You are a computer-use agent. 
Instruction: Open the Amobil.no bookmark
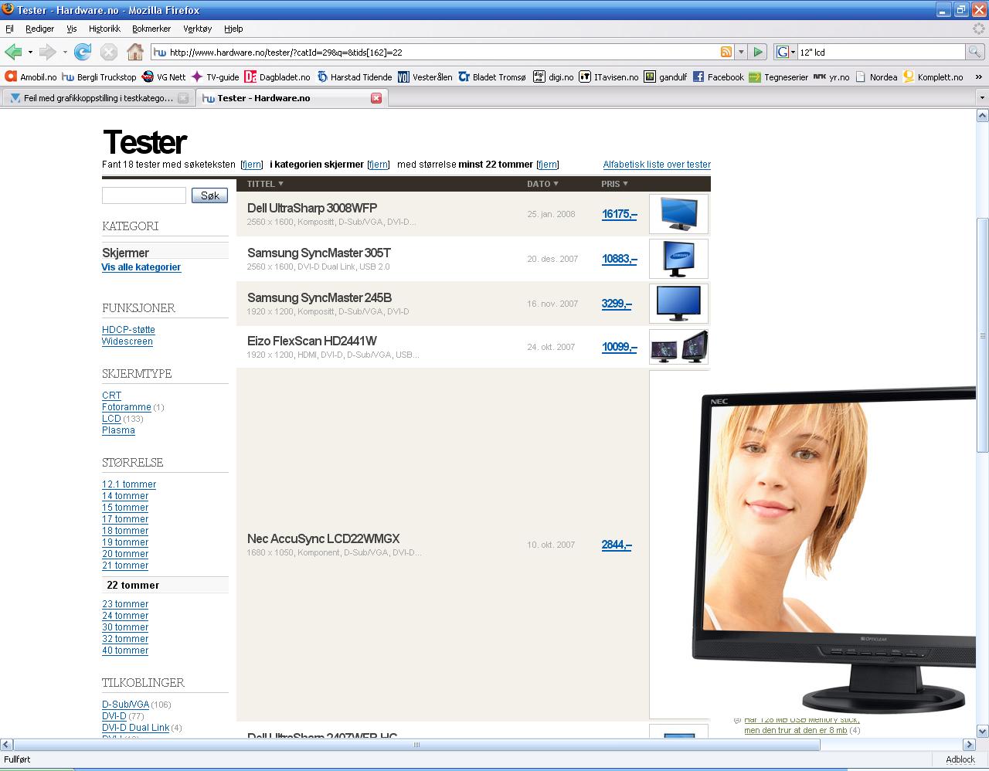pos(31,76)
